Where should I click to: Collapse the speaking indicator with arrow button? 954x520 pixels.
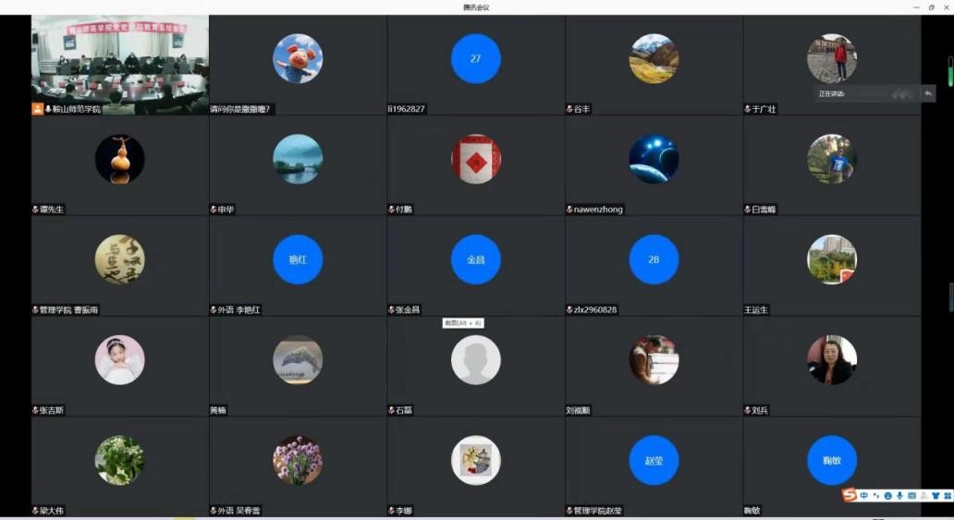pyautogui.click(x=927, y=93)
